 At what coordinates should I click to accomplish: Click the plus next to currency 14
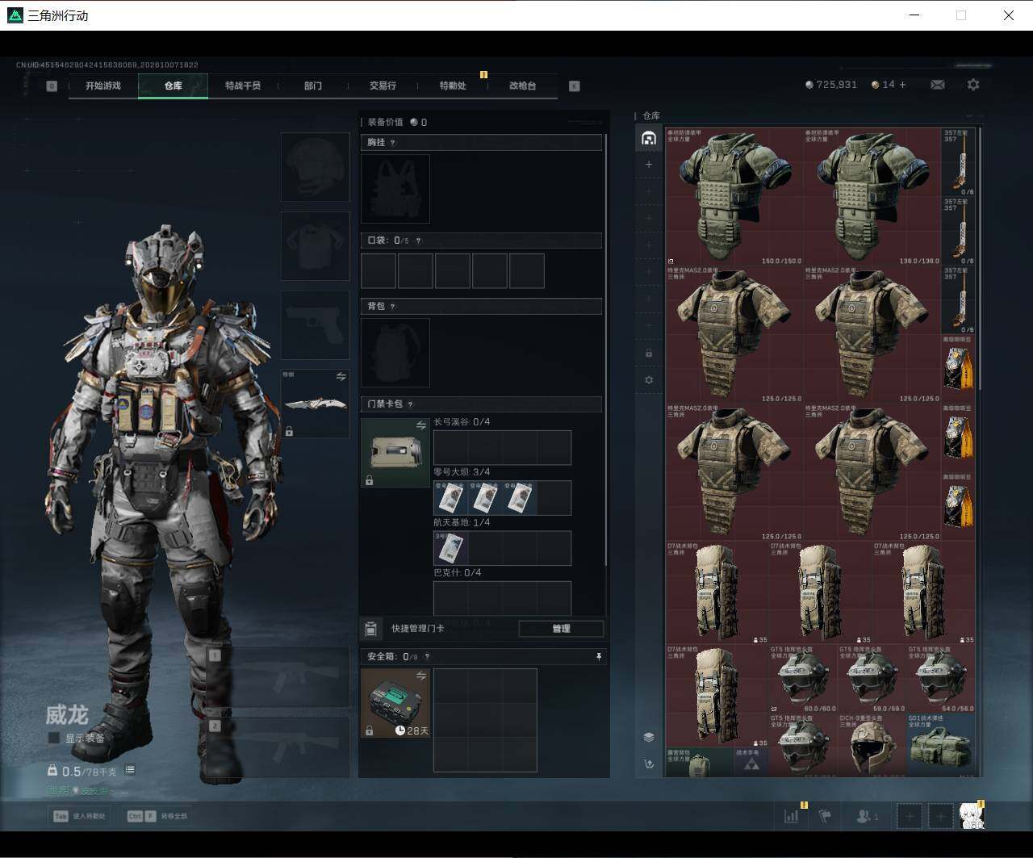click(x=902, y=85)
